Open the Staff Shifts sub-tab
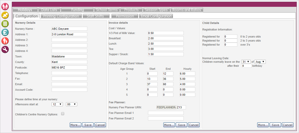This screenshot has height=133, width=299. (96, 16)
